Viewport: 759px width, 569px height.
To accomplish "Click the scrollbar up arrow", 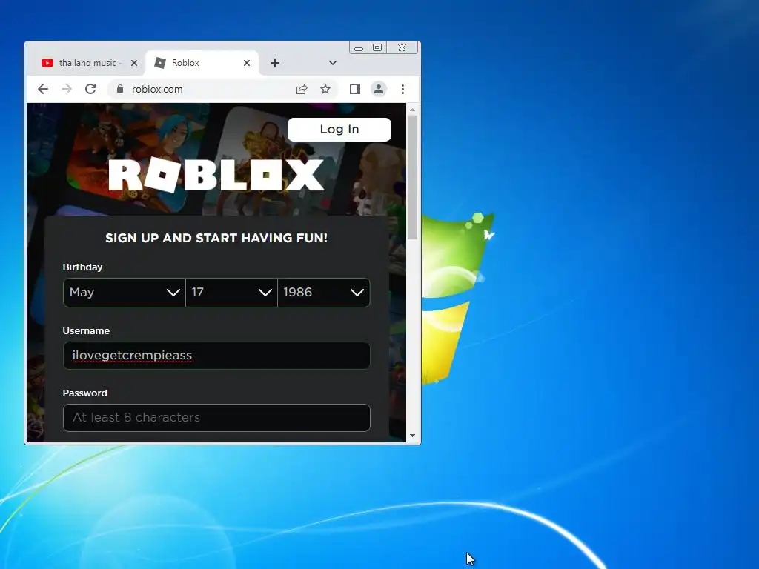I will (412, 110).
